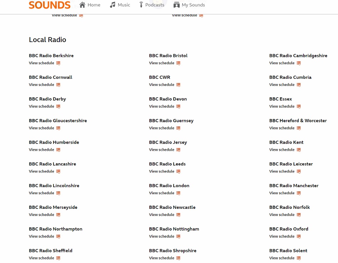
Task: Click the Music note icon
Action: pos(113,5)
